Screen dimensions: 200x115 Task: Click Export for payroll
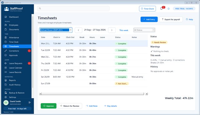point(171,19)
